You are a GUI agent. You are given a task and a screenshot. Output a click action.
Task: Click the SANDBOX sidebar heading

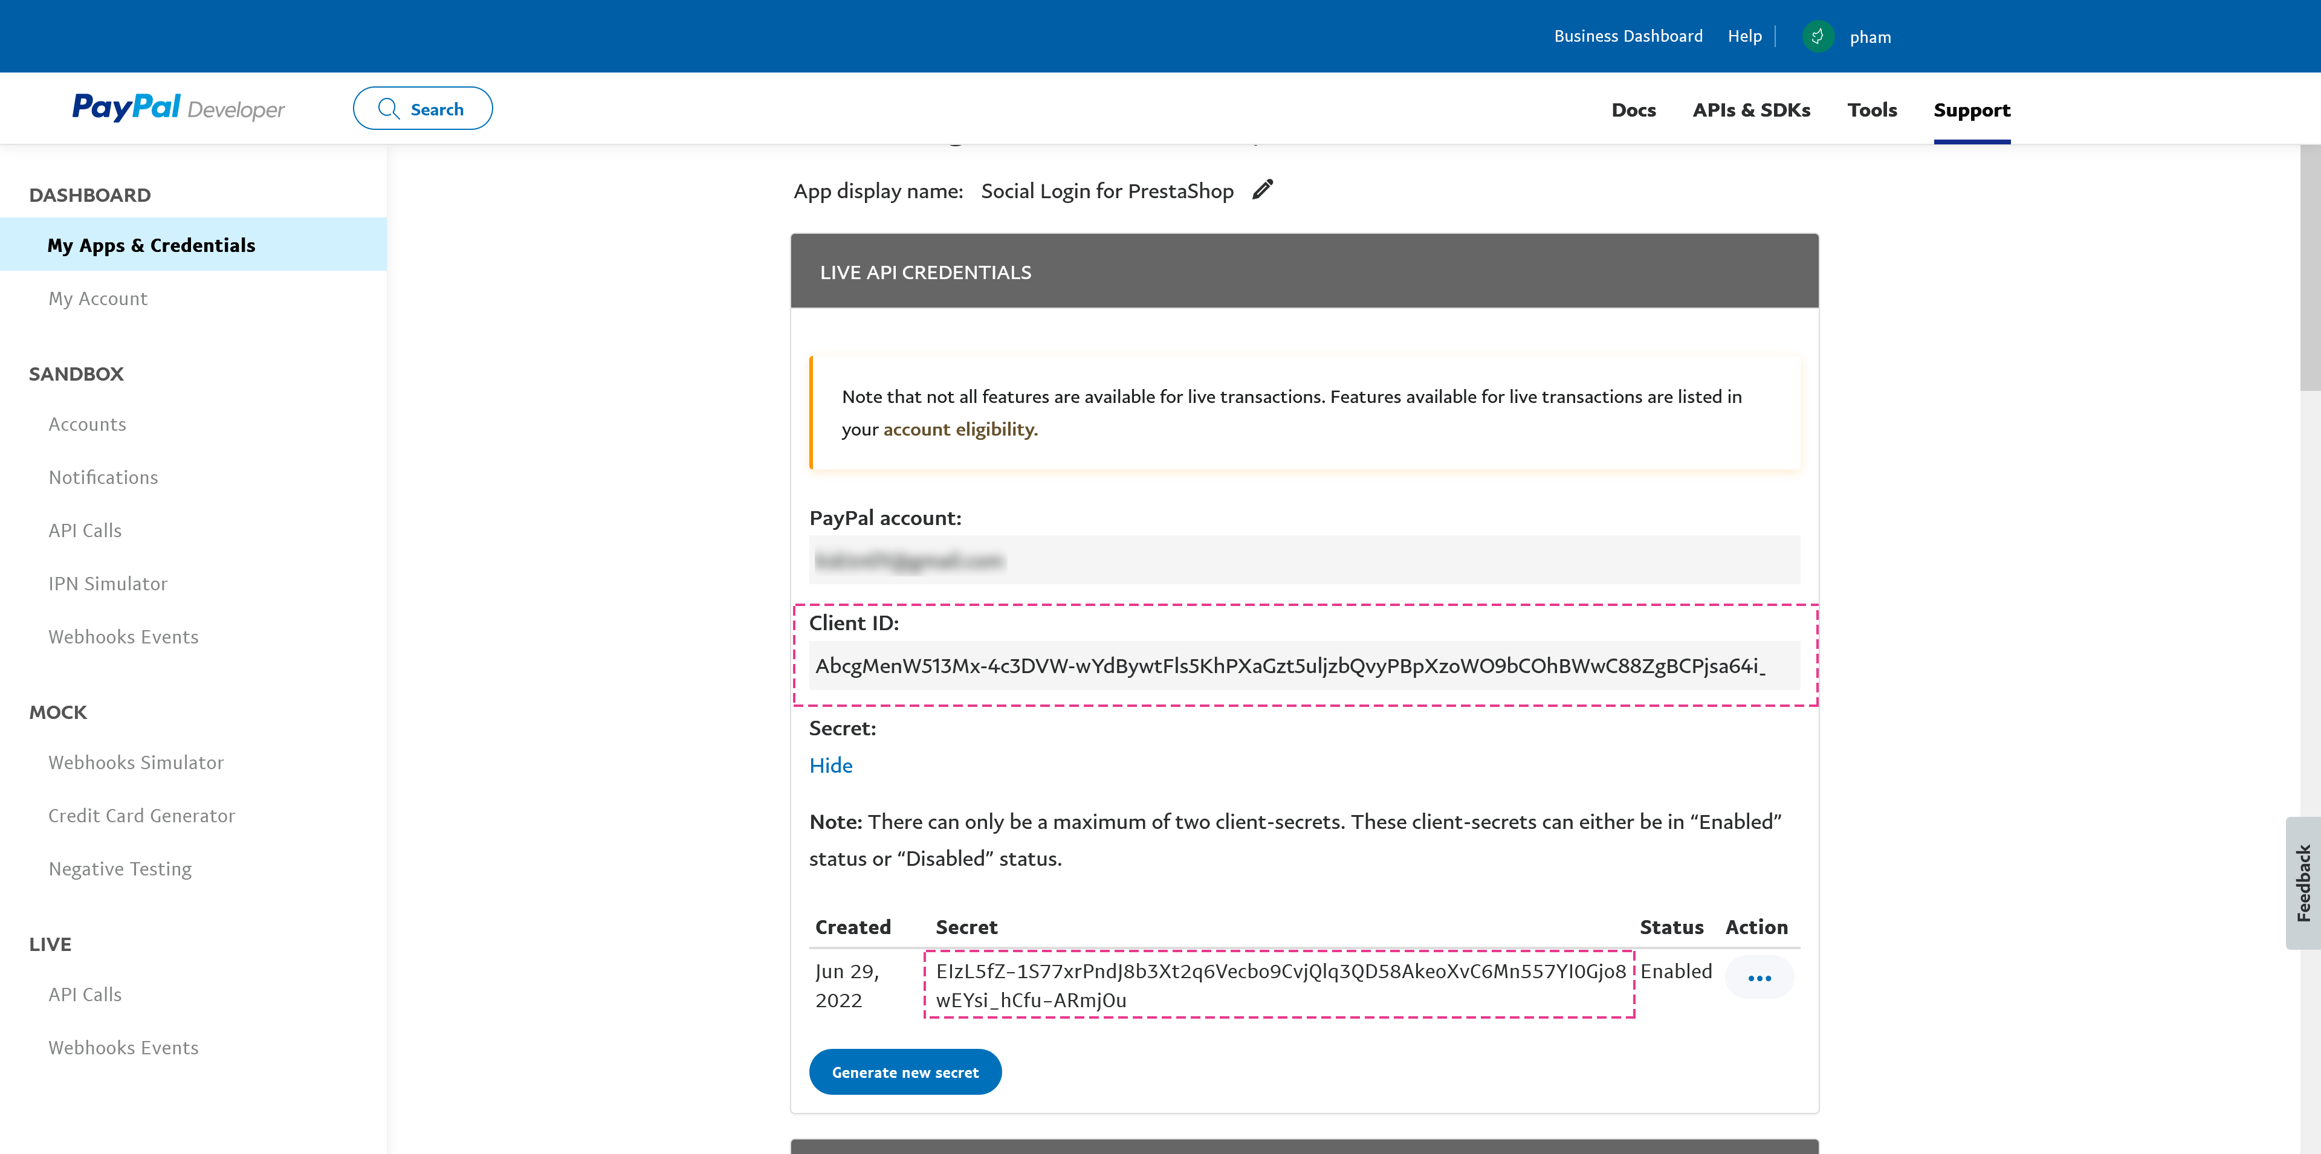(x=76, y=373)
